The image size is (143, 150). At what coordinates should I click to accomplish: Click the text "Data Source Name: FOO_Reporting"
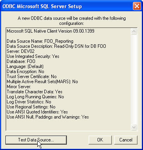coord(40,41)
